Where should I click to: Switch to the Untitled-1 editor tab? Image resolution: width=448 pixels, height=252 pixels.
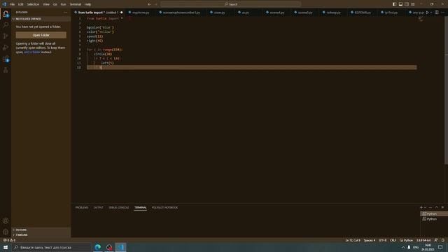98,13
